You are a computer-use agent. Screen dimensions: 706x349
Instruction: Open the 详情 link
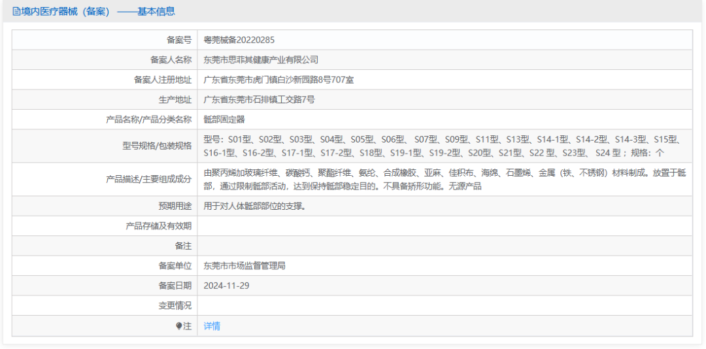[212, 327]
